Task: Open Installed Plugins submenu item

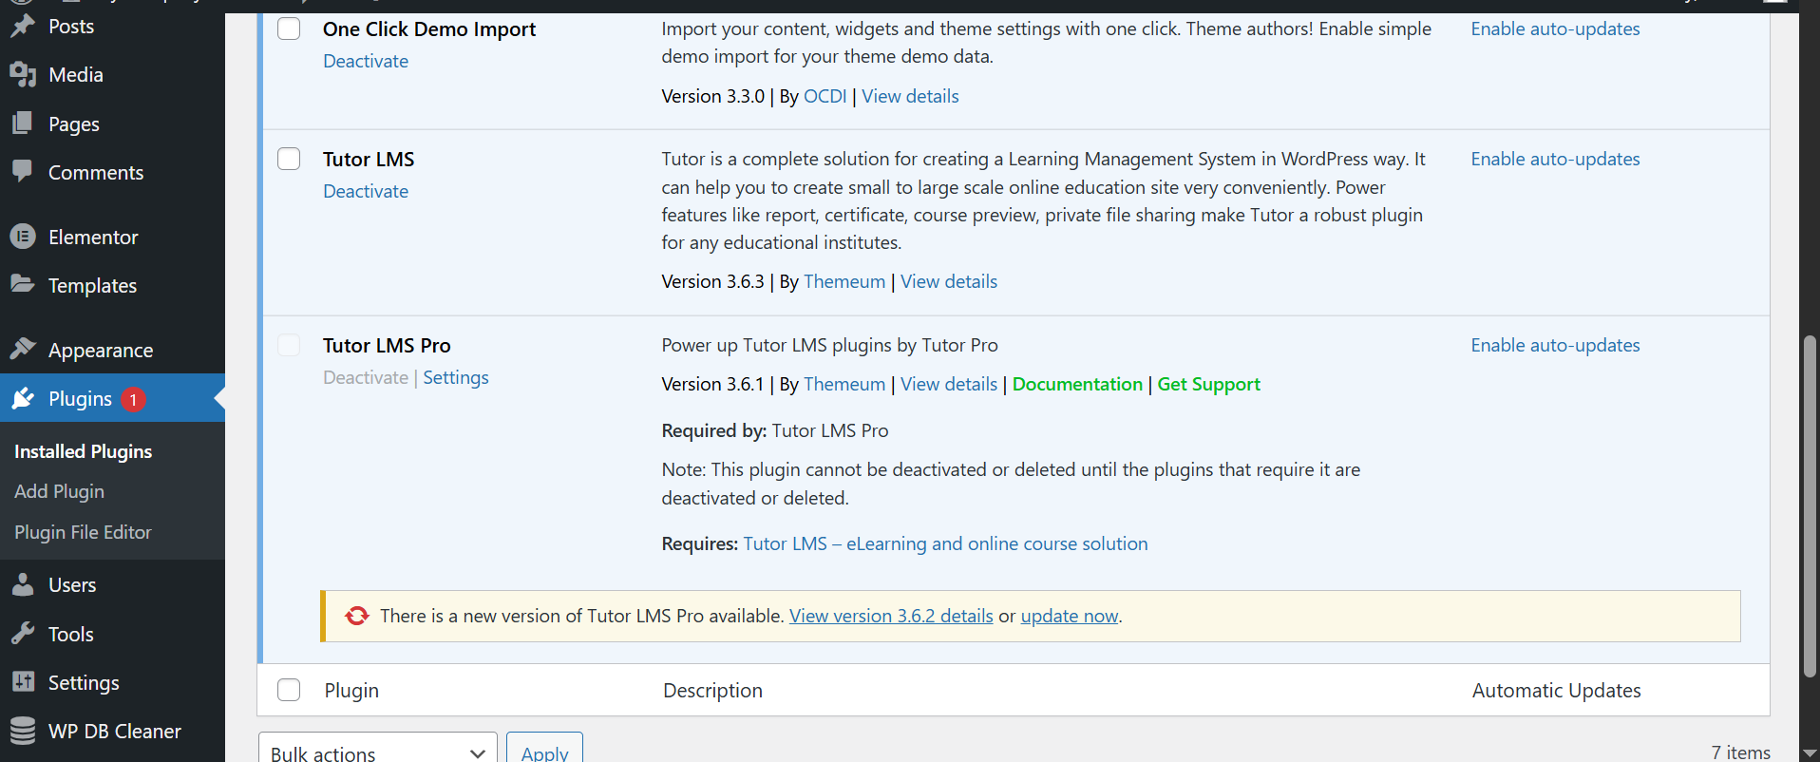Action: click(83, 451)
